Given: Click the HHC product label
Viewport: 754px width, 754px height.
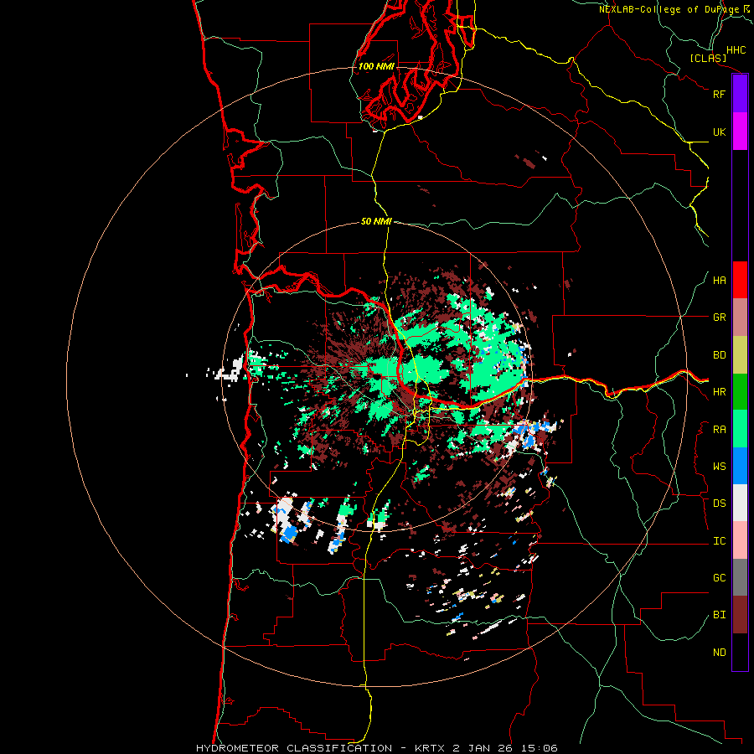Looking at the screenshot, I should 736,50.
